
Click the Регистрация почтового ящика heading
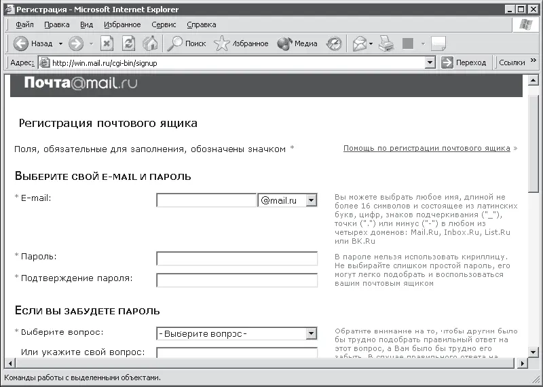click(x=108, y=124)
